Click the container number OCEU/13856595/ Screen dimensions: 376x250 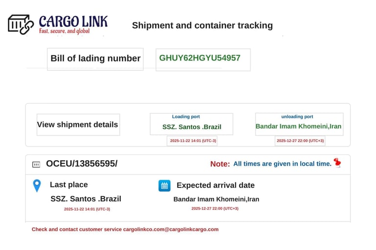pyautogui.click(x=82, y=164)
